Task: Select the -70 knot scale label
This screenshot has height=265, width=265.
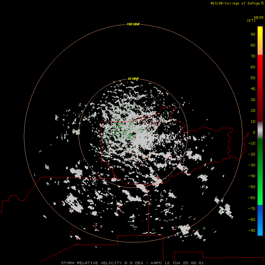Action: 252,209
